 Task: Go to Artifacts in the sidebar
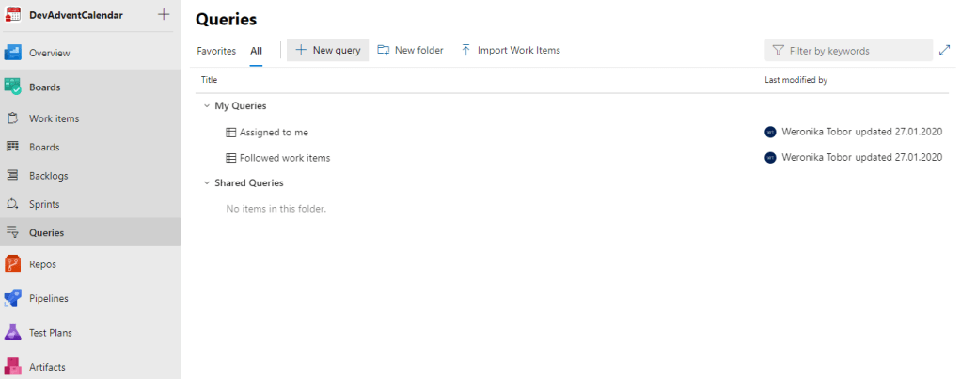[x=47, y=367]
